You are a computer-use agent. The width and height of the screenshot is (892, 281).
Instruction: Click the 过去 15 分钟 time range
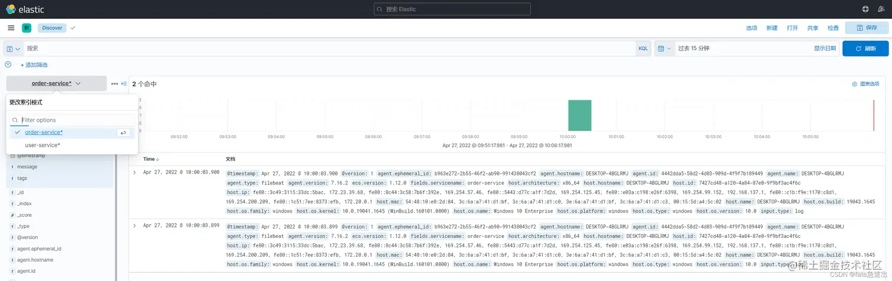tap(694, 49)
